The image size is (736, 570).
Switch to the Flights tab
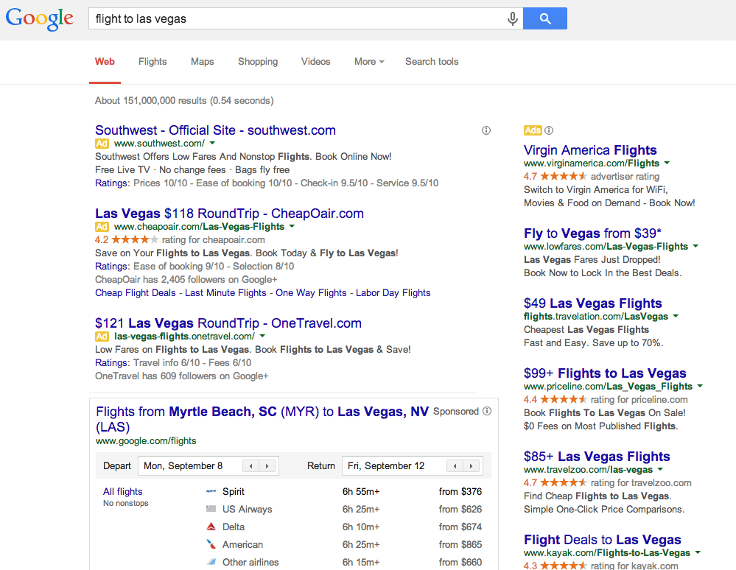point(153,61)
